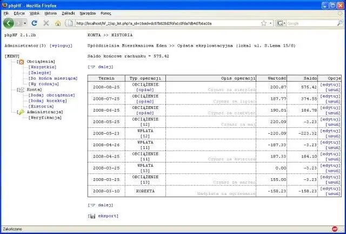Open the home page icon

58,23
